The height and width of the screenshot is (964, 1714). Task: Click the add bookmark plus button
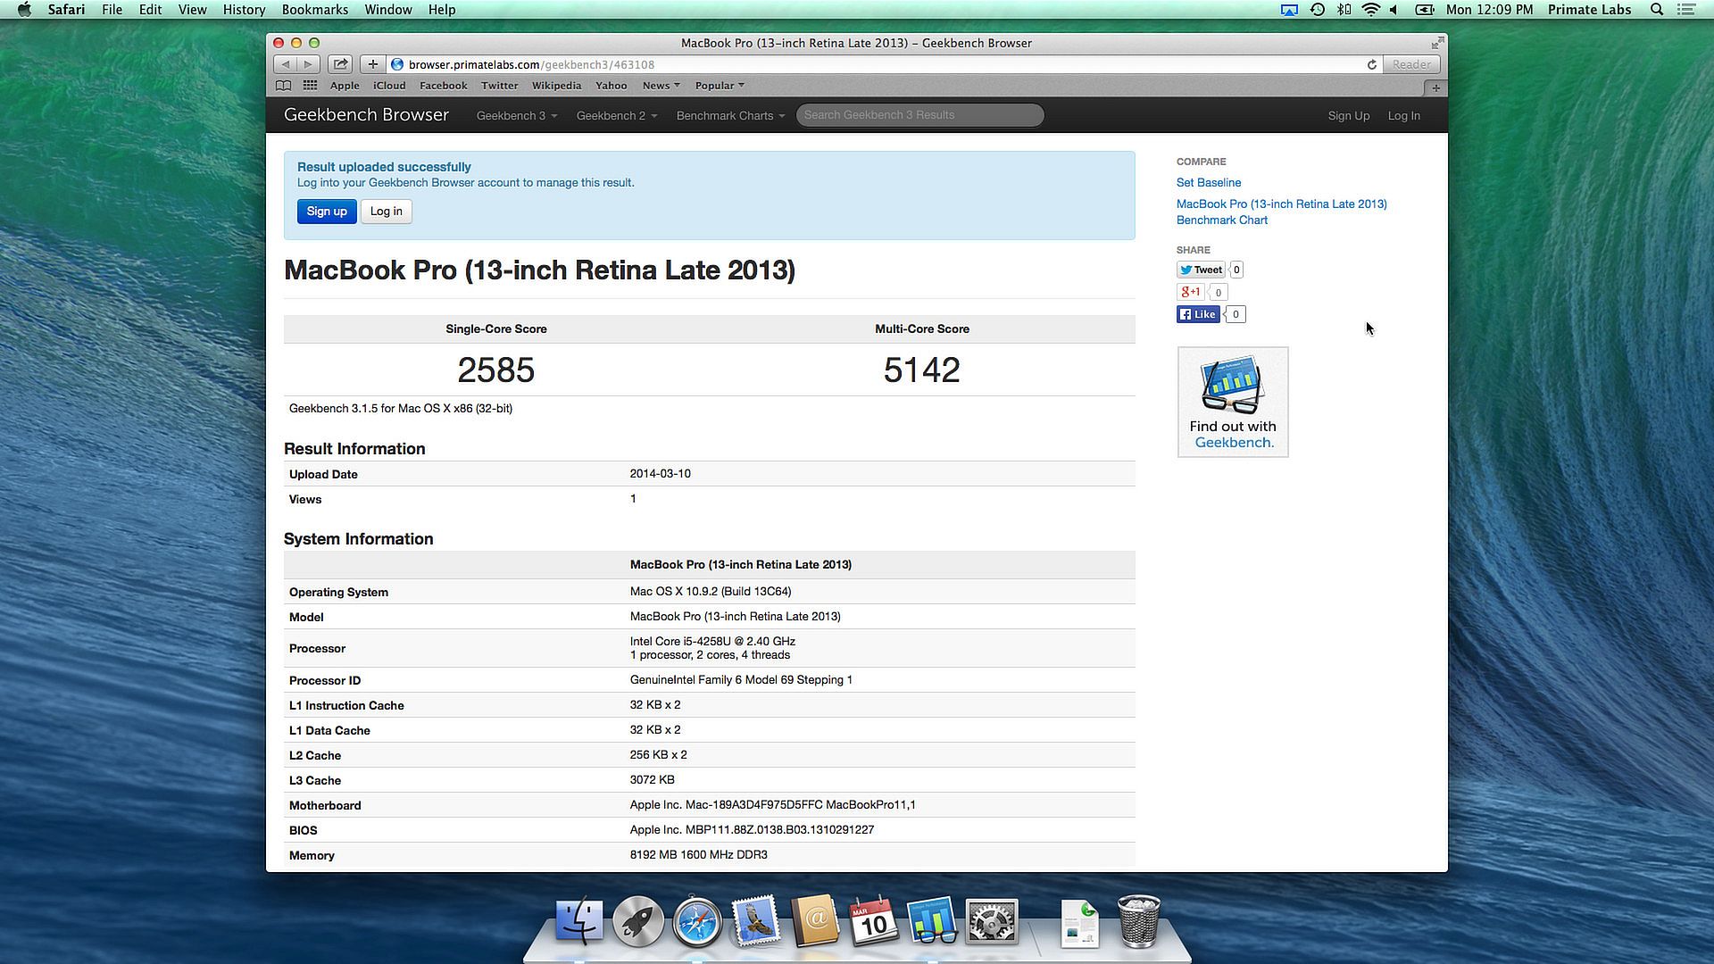click(373, 64)
